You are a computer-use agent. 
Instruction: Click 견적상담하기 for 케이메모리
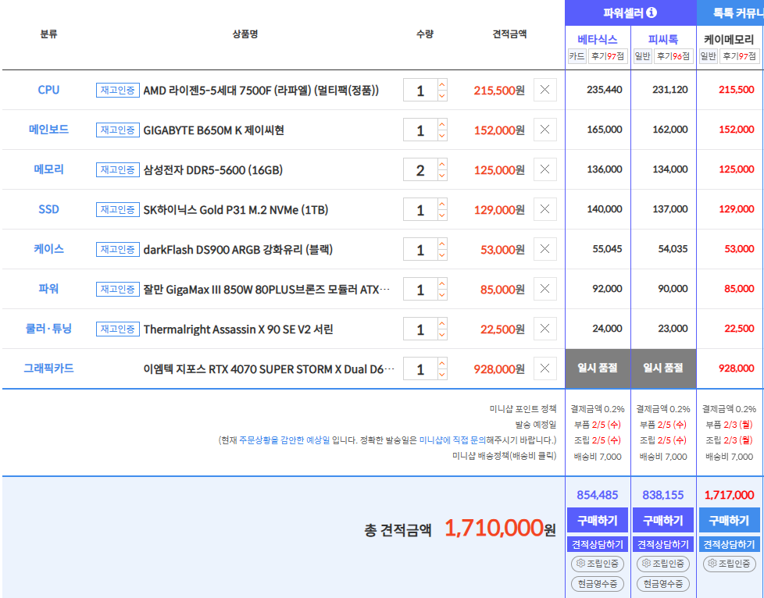click(x=729, y=544)
